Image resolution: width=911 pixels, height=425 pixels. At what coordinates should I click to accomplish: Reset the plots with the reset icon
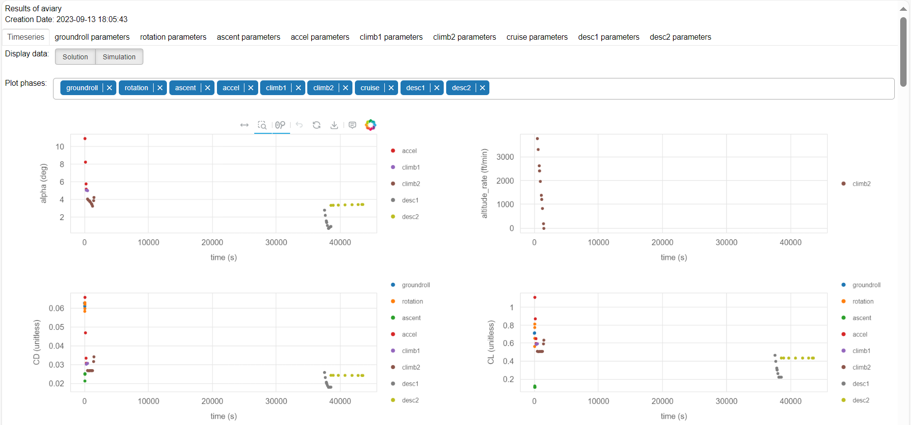coord(317,125)
